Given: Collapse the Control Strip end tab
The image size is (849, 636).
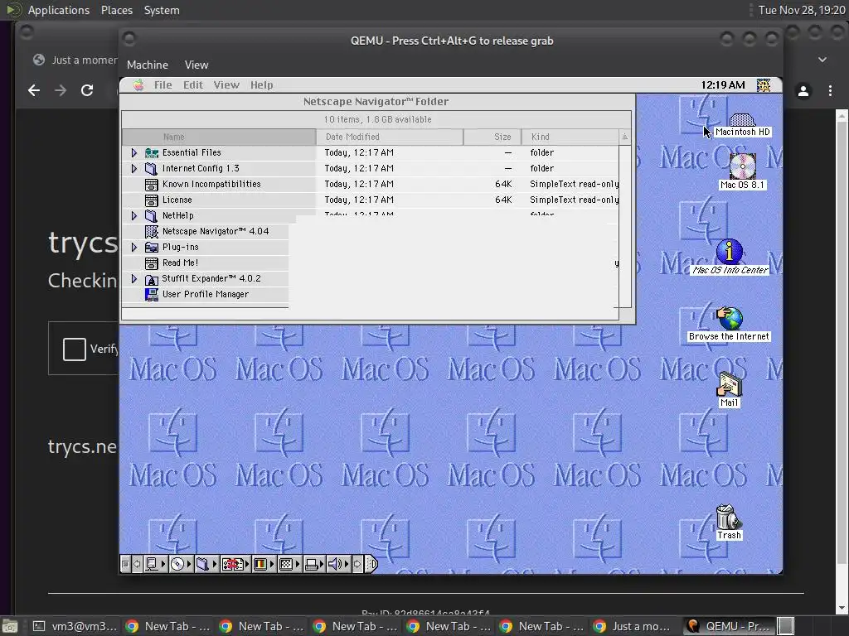Looking at the screenshot, I should tap(371, 564).
